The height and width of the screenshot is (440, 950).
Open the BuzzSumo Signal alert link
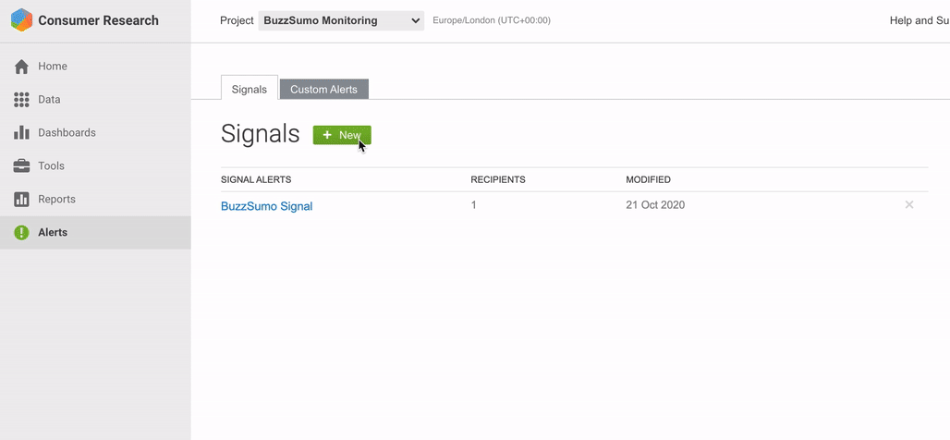tap(266, 206)
